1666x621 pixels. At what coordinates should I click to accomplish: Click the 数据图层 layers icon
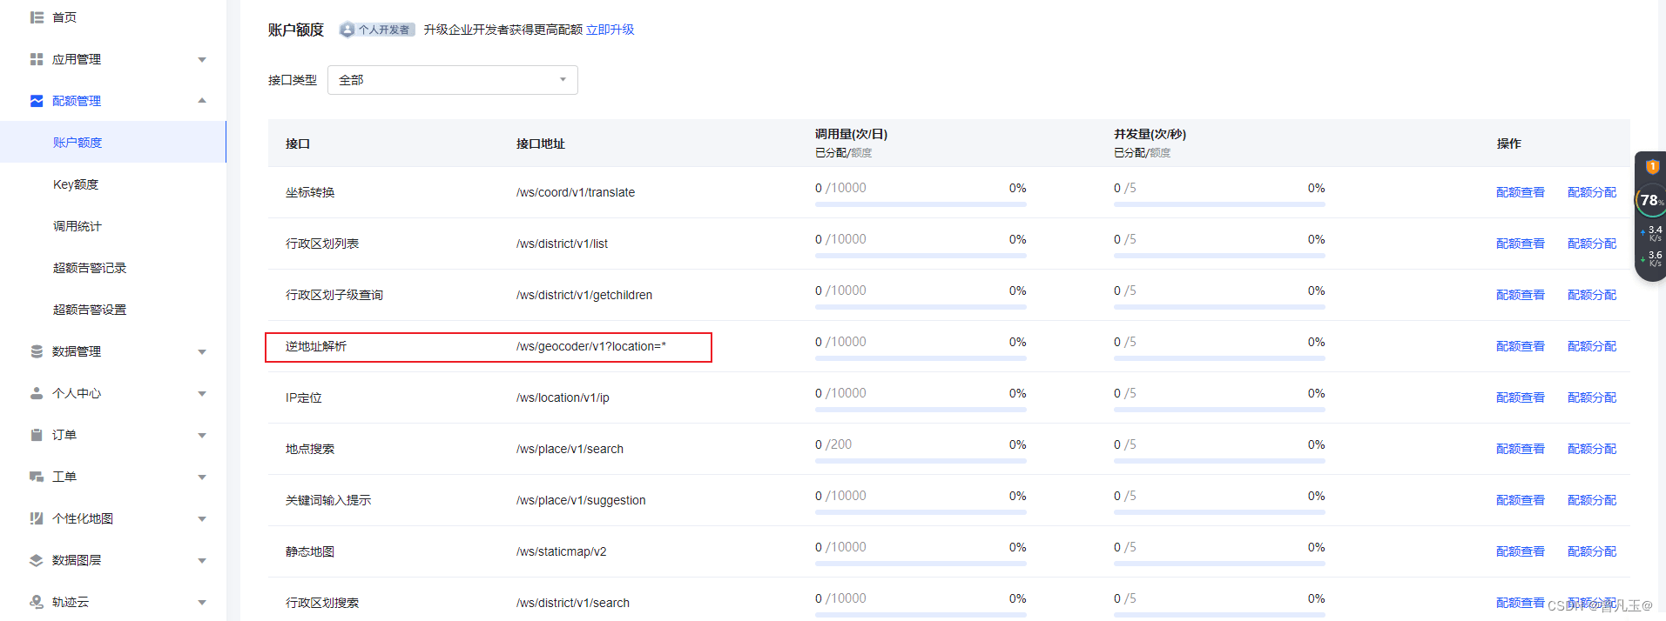pyautogui.click(x=37, y=560)
